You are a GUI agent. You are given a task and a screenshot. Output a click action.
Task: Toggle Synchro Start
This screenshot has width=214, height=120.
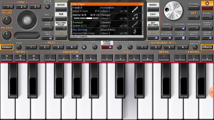84,47
